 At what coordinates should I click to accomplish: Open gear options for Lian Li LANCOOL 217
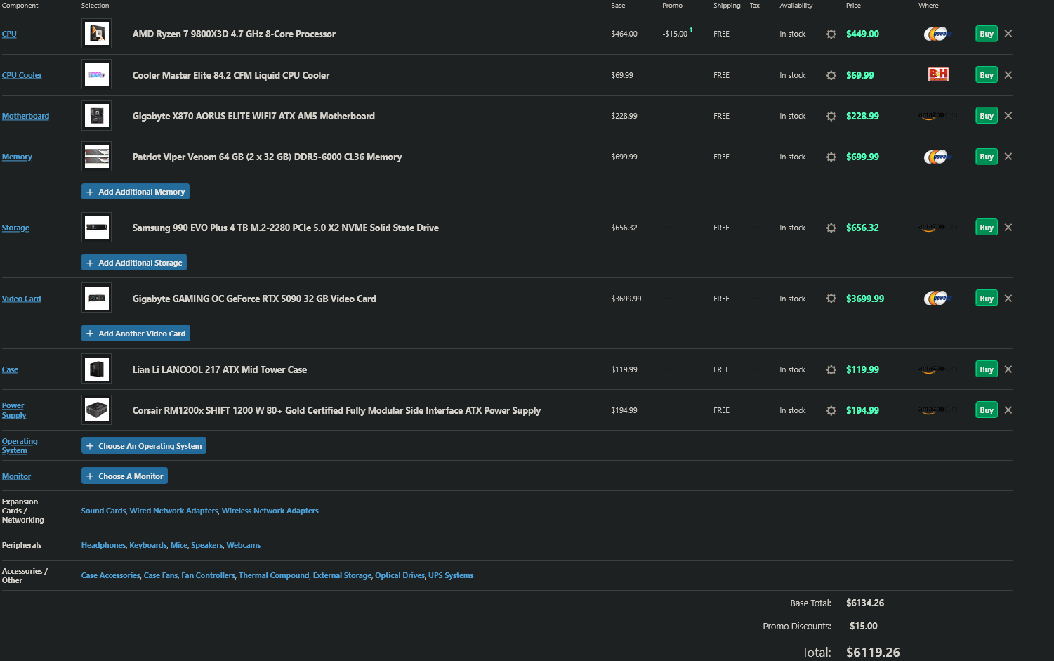(x=831, y=369)
